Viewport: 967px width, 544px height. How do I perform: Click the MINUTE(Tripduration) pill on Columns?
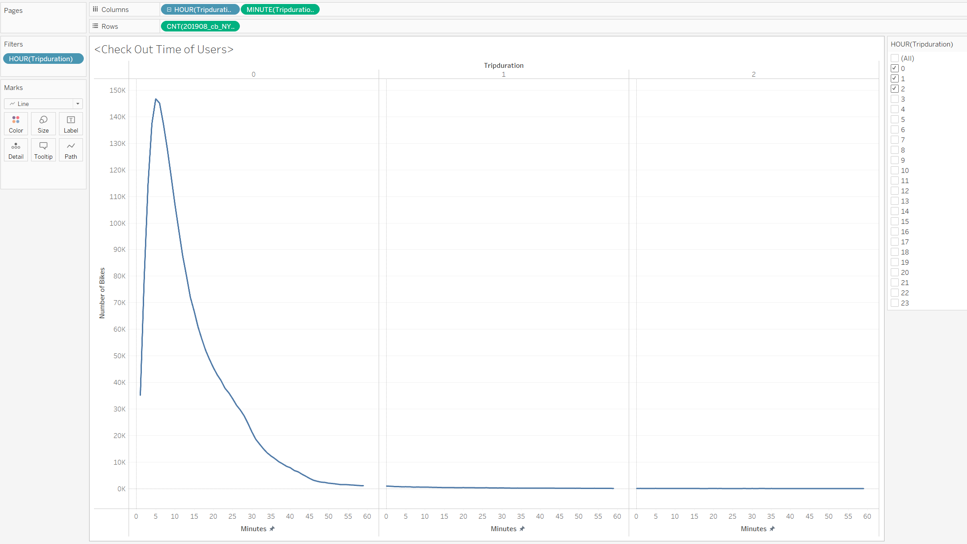pyautogui.click(x=280, y=9)
